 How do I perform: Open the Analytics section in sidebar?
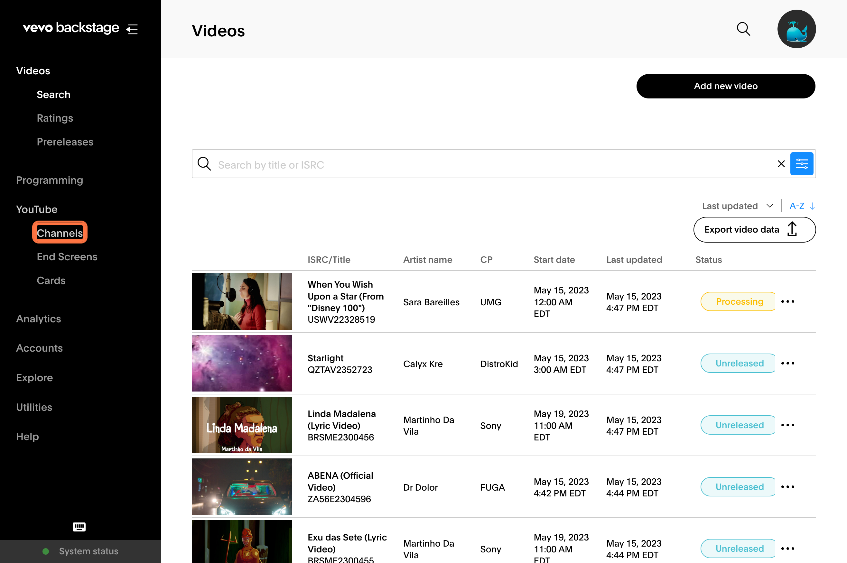(38, 319)
